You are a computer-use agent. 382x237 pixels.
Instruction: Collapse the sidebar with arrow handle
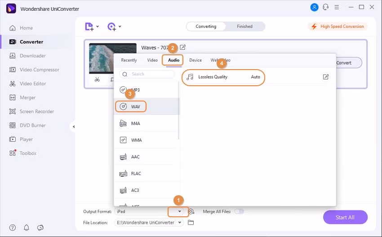[x=73, y=127]
